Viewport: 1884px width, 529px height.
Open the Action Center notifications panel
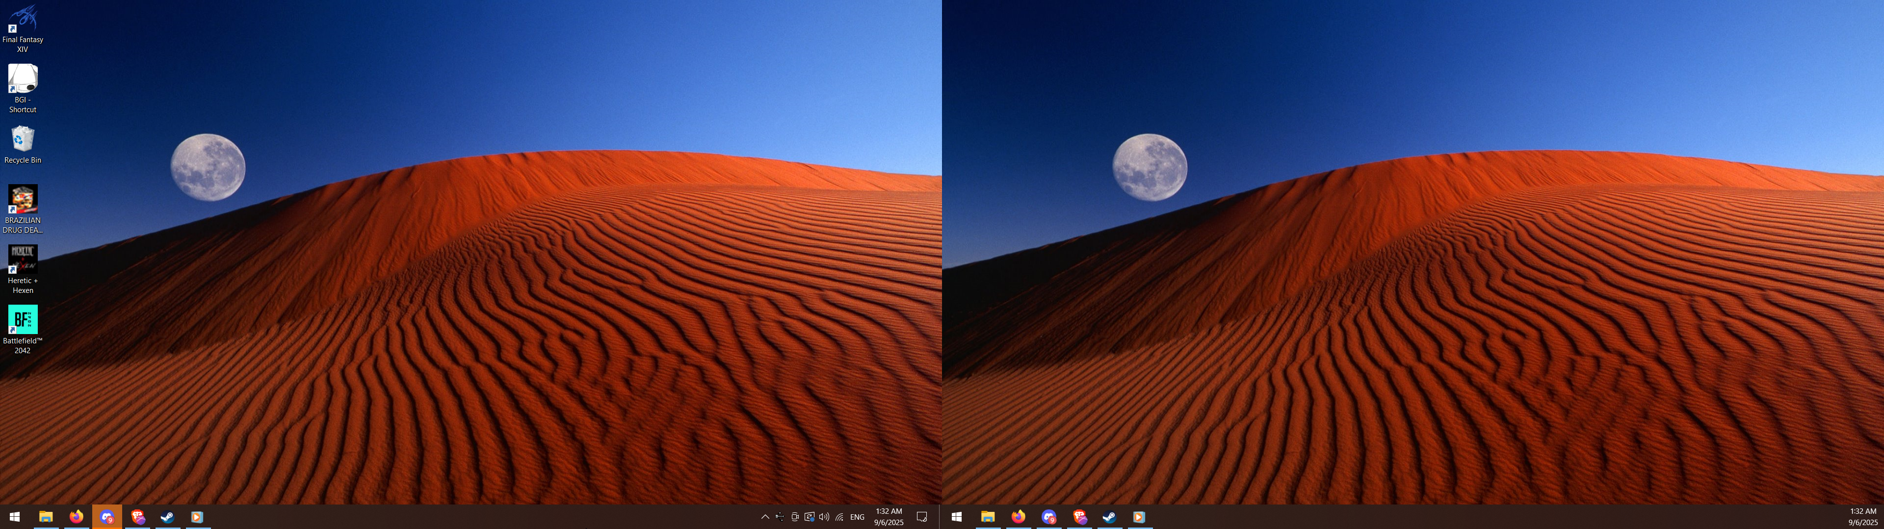coord(921,517)
